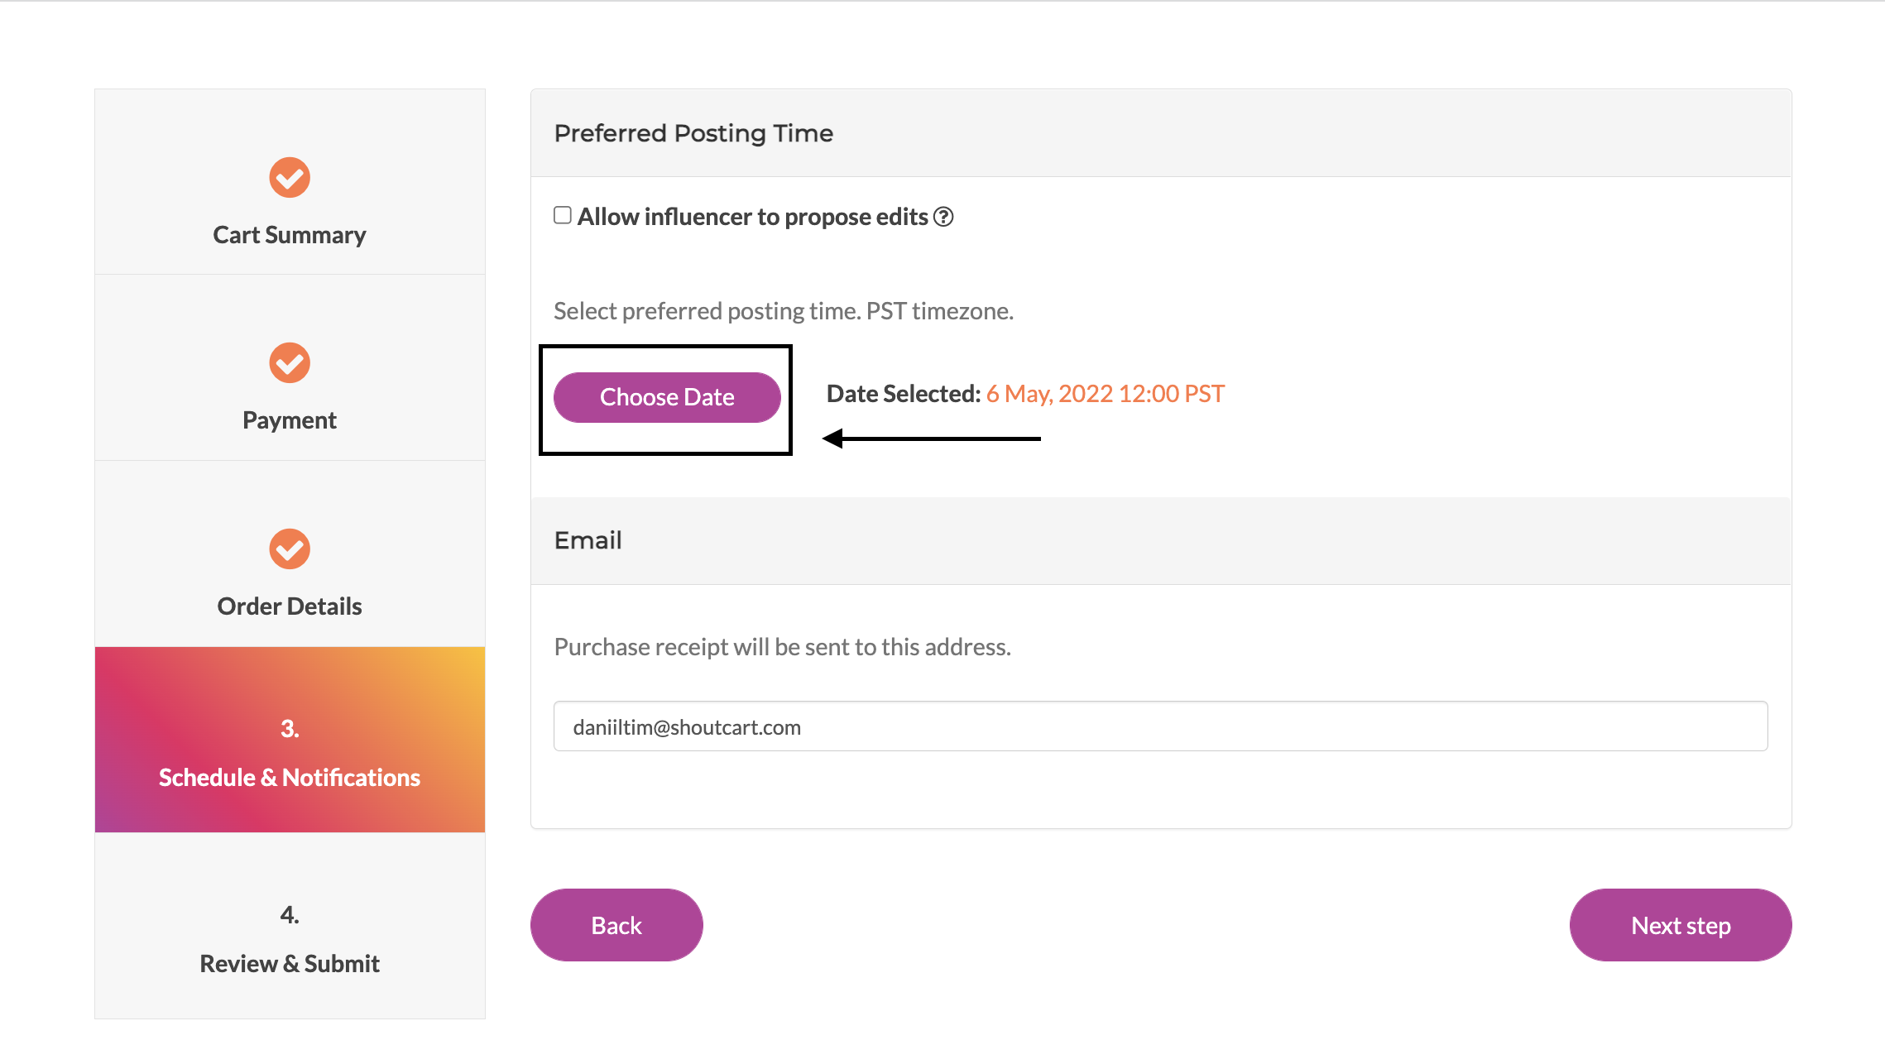Click the Email section header
Viewport: 1885px width, 1064px height.
(588, 540)
